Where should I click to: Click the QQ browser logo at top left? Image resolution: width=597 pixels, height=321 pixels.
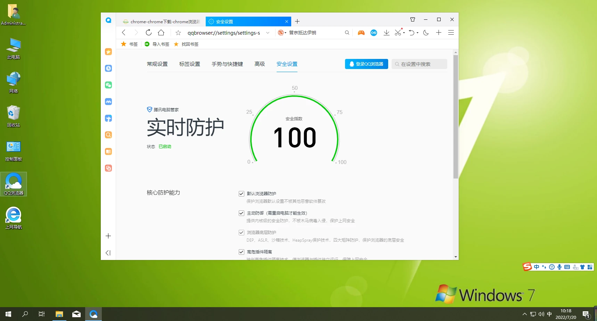click(108, 20)
